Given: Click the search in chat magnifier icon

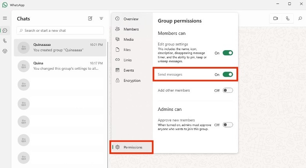Looking at the screenshot, I should pyautogui.click(x=300, y=18).
